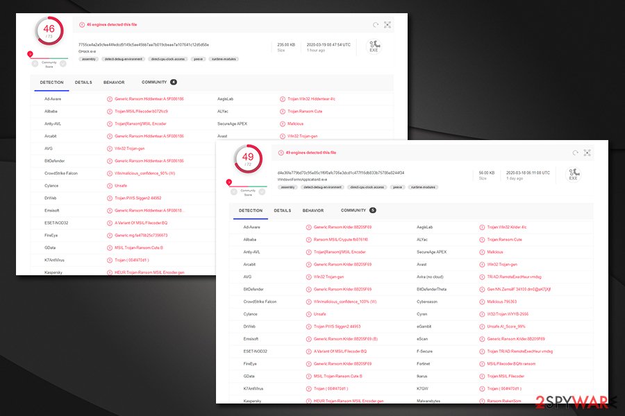Click the 46/73 detection score circle
The height and width of the screenshot is (416, 625).
(49, 31)
